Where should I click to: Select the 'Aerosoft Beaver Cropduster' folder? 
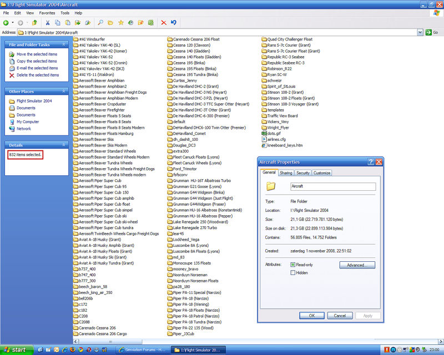coord(99,104)
